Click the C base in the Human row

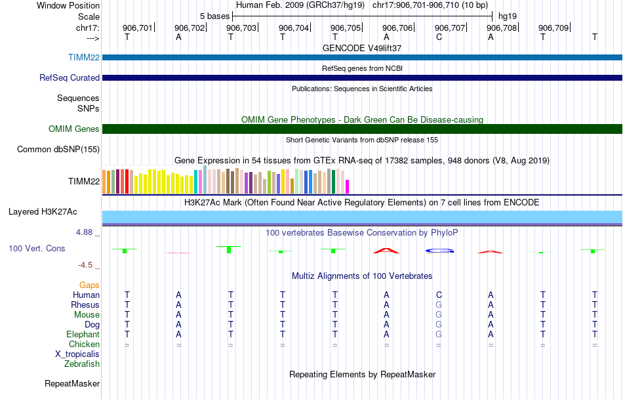[439, 295]
